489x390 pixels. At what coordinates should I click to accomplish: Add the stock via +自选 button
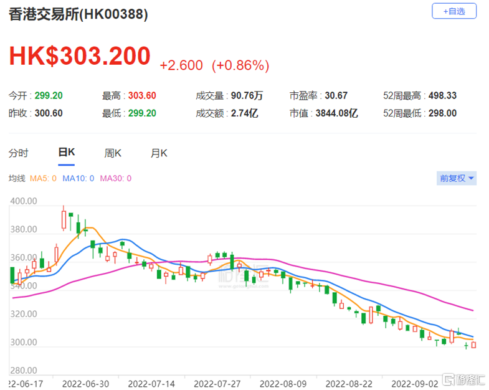[x=453, y=11]
